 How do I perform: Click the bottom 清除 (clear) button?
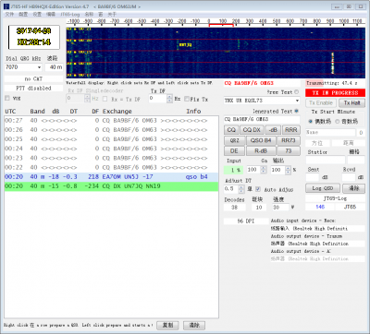pos(194,325)
